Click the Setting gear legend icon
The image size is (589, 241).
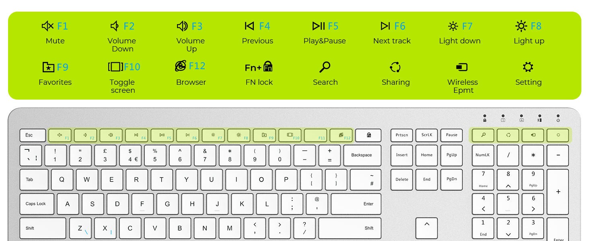pos(528,67)
